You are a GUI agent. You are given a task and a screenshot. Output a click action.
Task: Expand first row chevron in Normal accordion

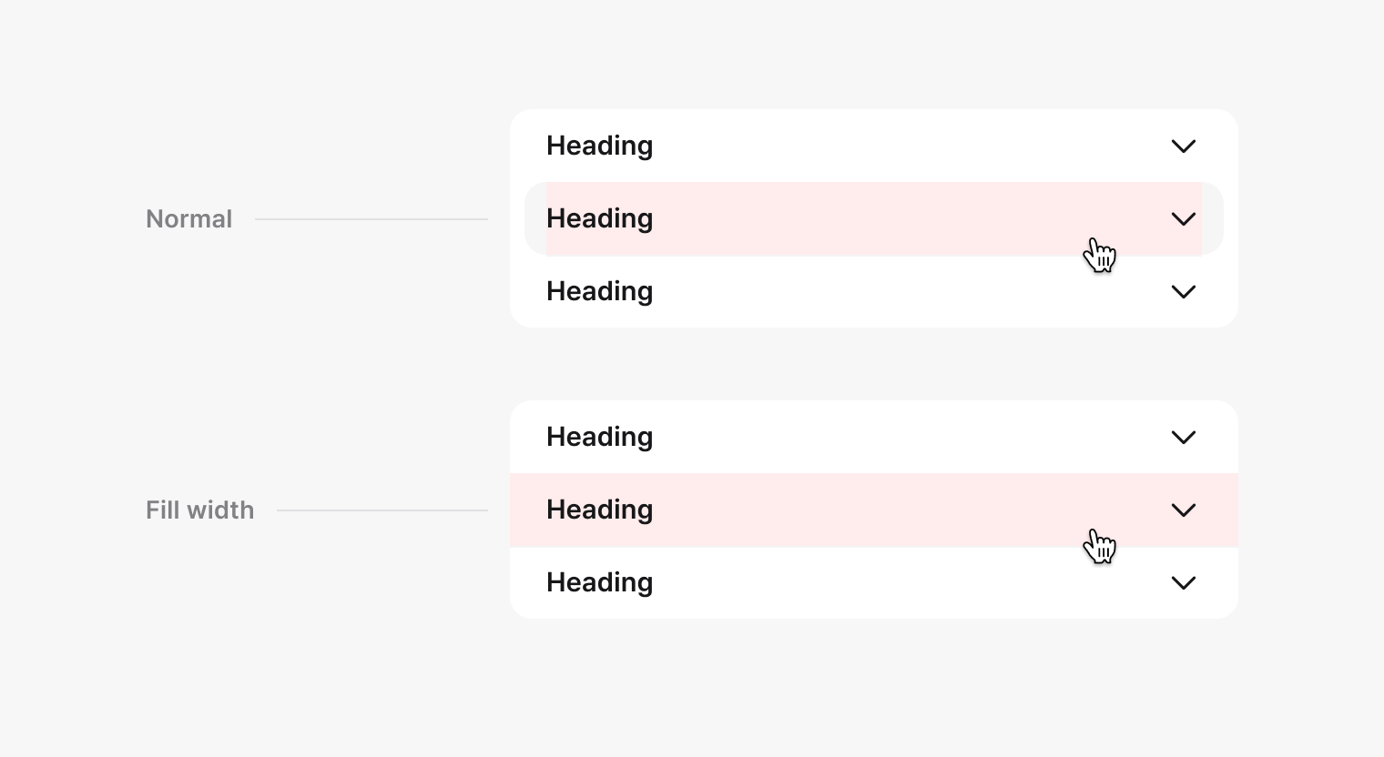pos(1183,146)
